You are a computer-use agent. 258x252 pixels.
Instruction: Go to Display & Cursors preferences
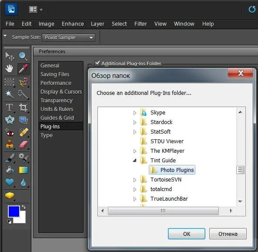click(x=61, y=92)
